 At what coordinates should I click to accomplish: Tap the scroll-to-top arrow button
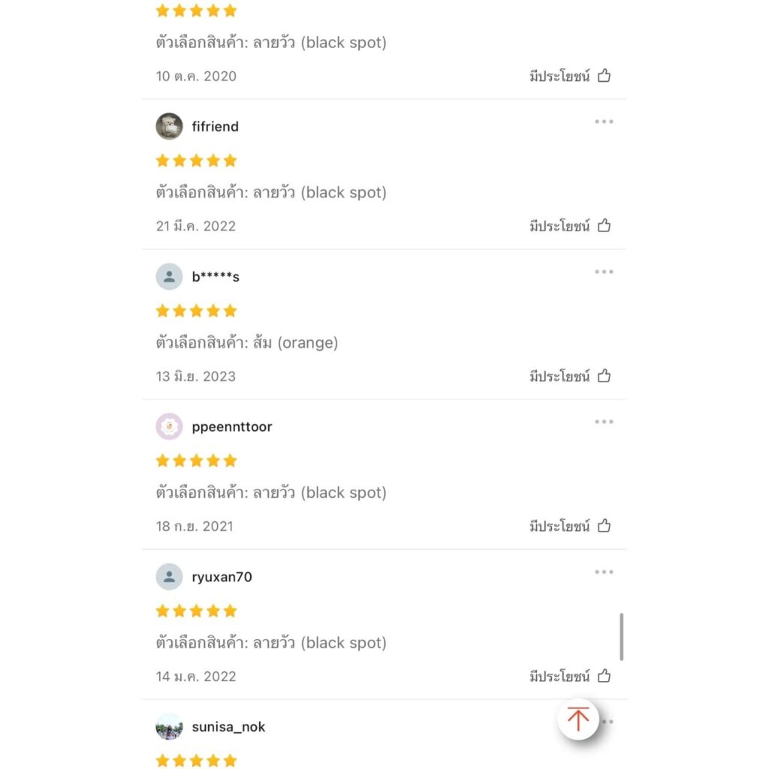pos(578,719)
